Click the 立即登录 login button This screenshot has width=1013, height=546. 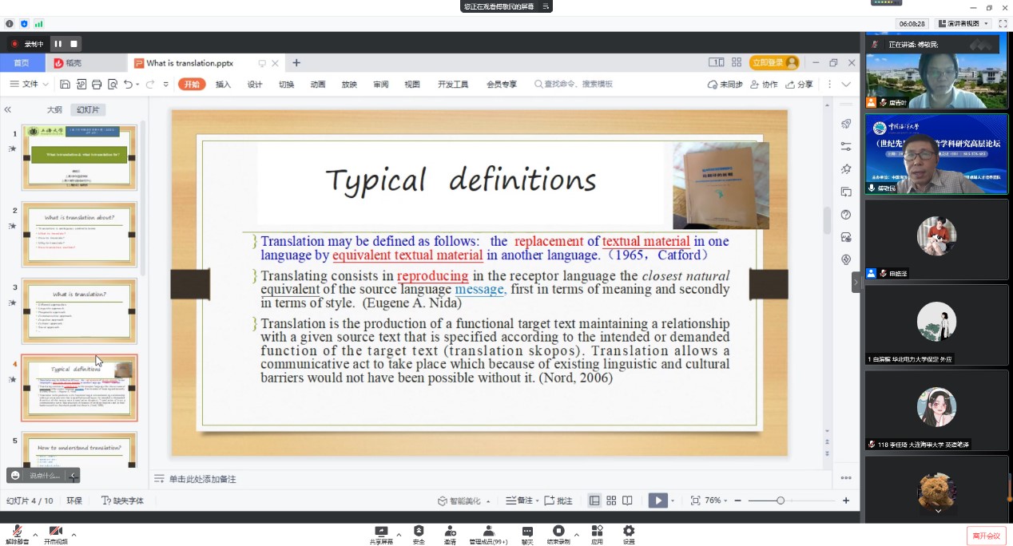774,63
